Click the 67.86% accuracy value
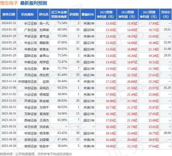Screen dimensions: 172x156 pyautogui.click(x=62, y=42)
